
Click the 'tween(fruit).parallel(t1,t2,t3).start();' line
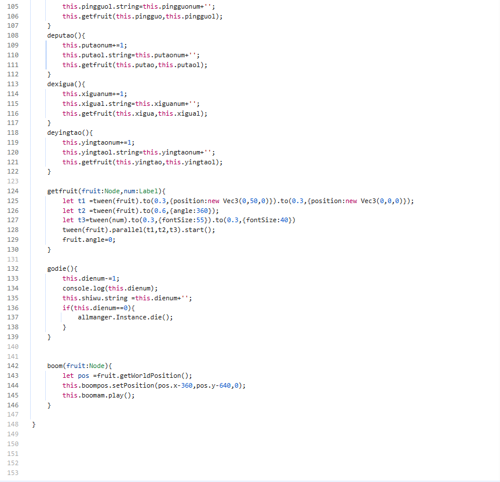(138, 230)
